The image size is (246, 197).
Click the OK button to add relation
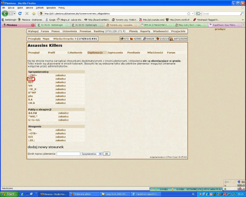[x=106, y=154]
